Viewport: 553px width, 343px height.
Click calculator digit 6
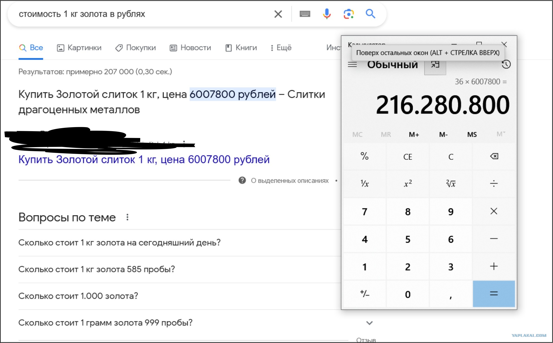(x=451, y=239)
